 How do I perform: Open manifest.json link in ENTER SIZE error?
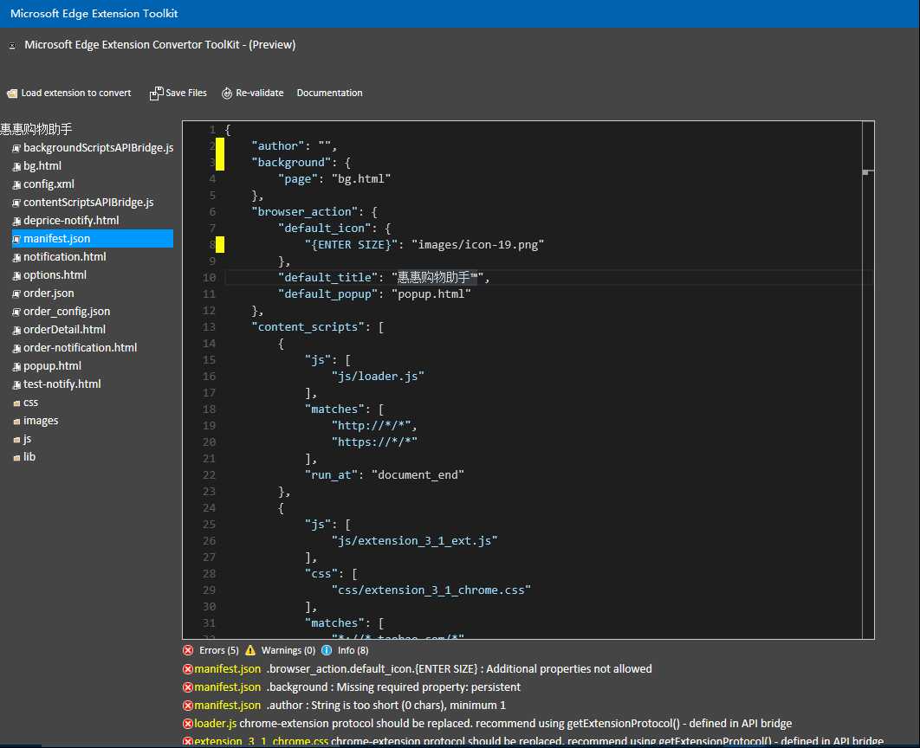[x=228, y=669]
